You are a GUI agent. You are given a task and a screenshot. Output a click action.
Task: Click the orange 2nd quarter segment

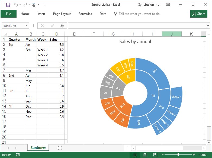click(x=123, y=105)
